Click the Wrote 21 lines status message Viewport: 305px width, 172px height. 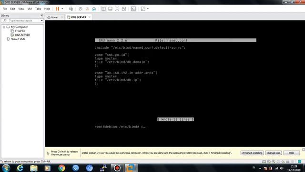pyautogui.click(x=175, y=119)
